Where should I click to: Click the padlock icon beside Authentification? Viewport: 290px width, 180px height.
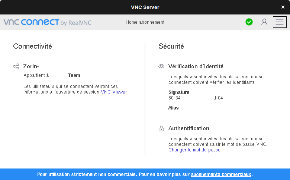pyautogui.click(x=161, y=129)
